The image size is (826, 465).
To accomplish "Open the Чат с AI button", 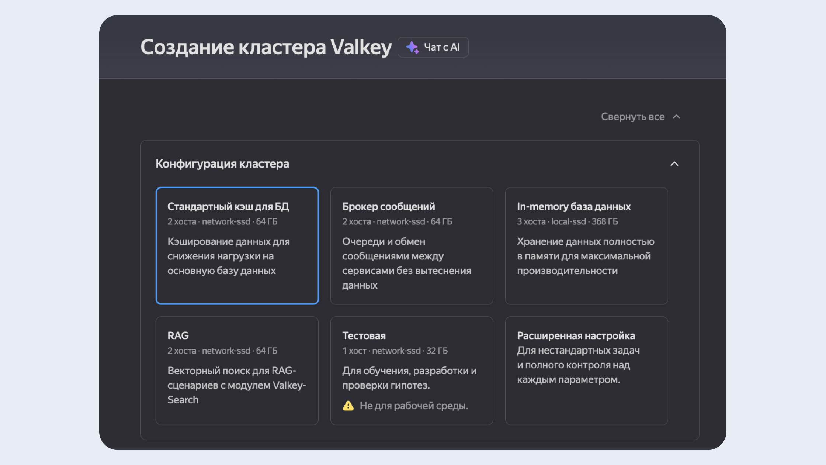I will pos(433,47).
